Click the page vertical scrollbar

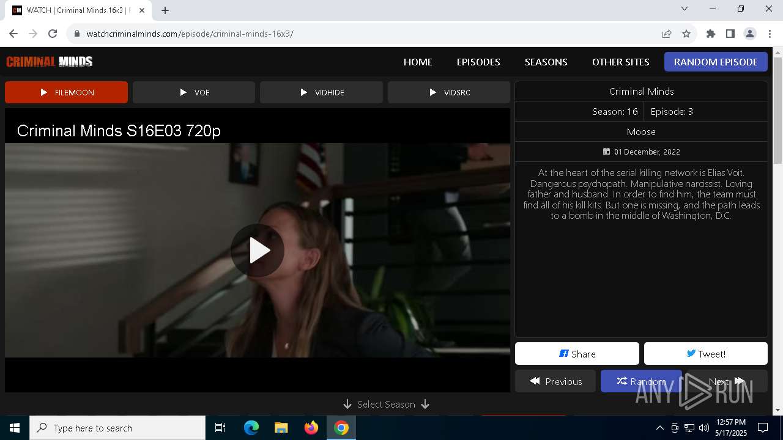778,110
